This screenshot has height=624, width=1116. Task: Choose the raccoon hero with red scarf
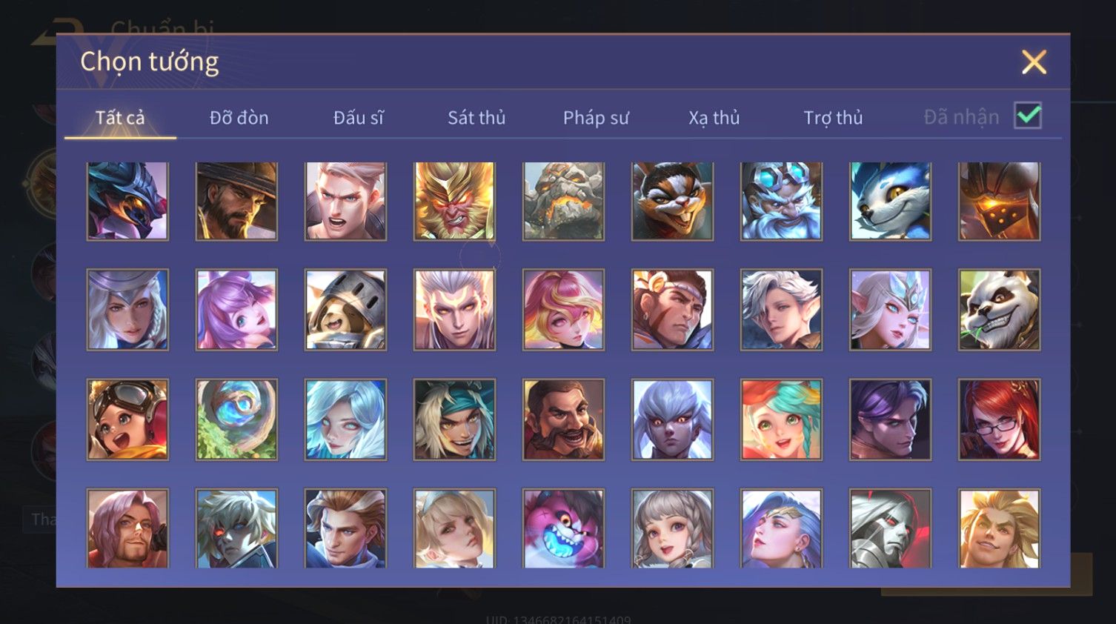tap(672, 201)
